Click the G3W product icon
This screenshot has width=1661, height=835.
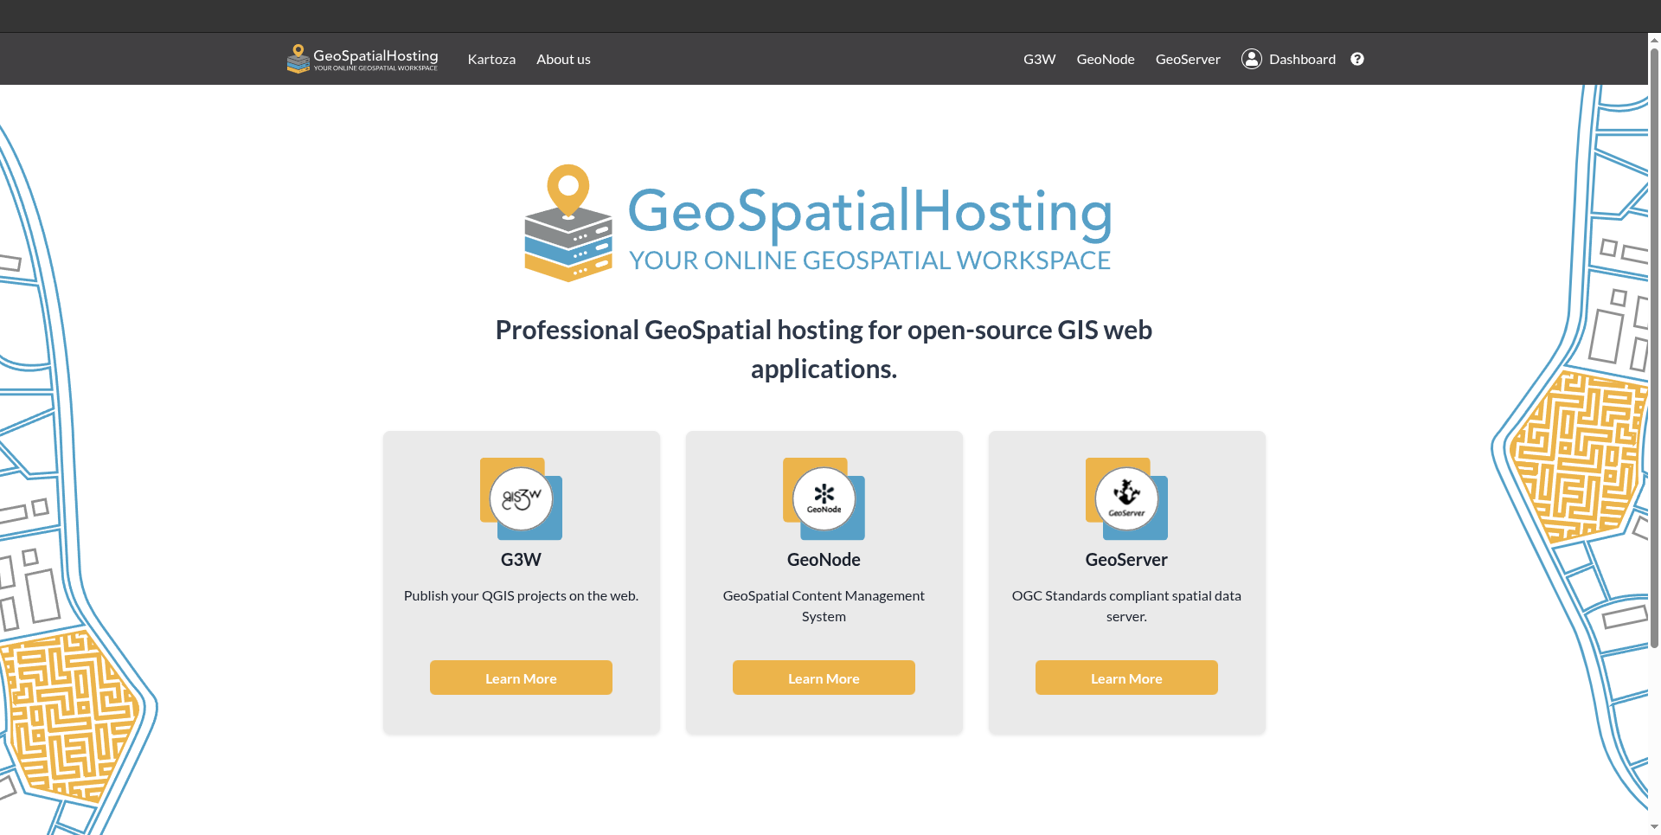[x=521, y=499]
